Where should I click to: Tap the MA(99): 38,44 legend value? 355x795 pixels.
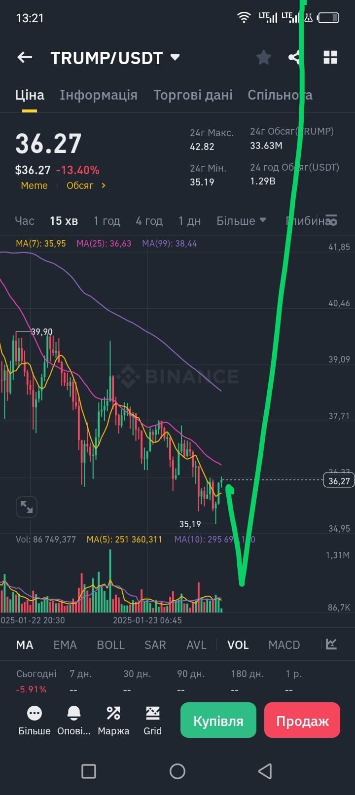[x=170, y=244]
